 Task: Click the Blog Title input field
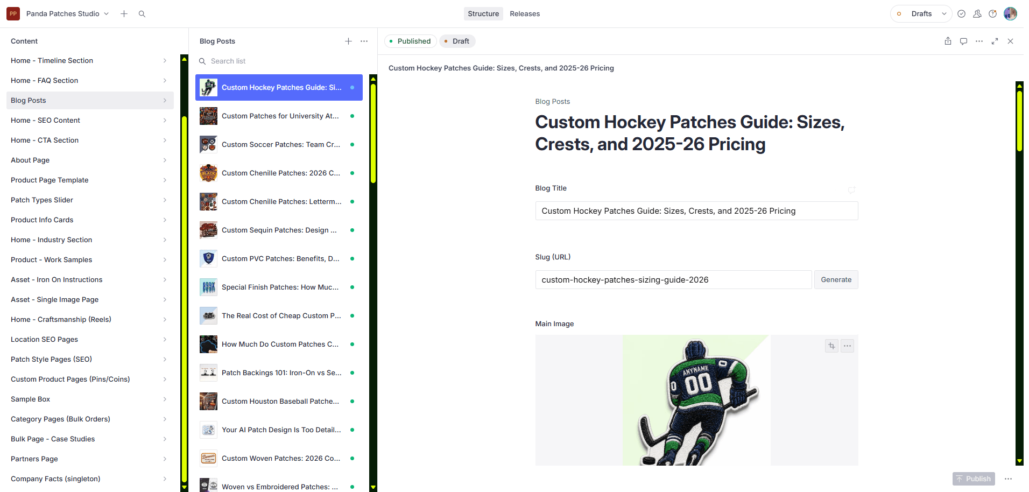coord(696,211)
